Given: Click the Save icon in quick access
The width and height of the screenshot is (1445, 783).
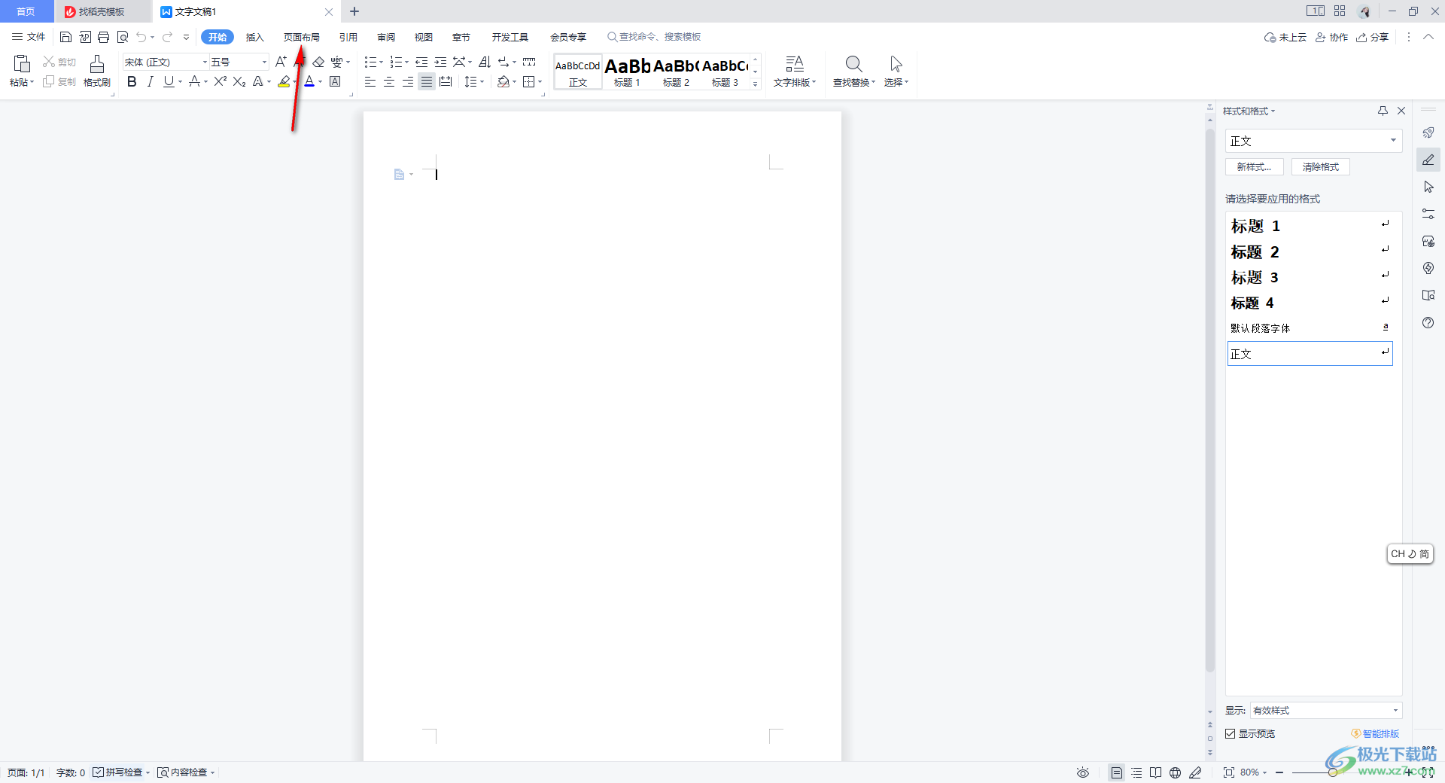Looking at the screenshot, I should [x=65, y=37].
